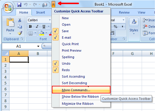Collapse the Customize Quick Access Toolbar dropdown
The image size is (155, 111).
(53, 4)
